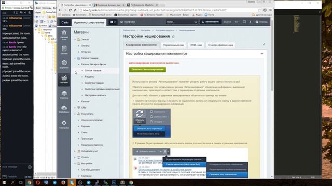Image resolution: width=332 pixels, height=186 pixels.
Task: Switch to the Кеширование компонентов tab
Action: click(141, 45)
